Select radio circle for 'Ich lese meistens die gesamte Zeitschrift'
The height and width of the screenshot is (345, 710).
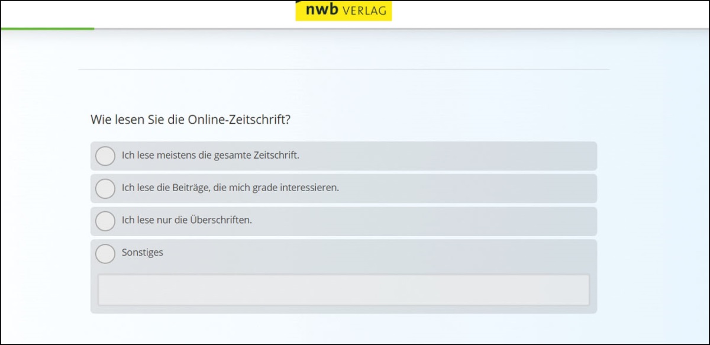(105, 156)
